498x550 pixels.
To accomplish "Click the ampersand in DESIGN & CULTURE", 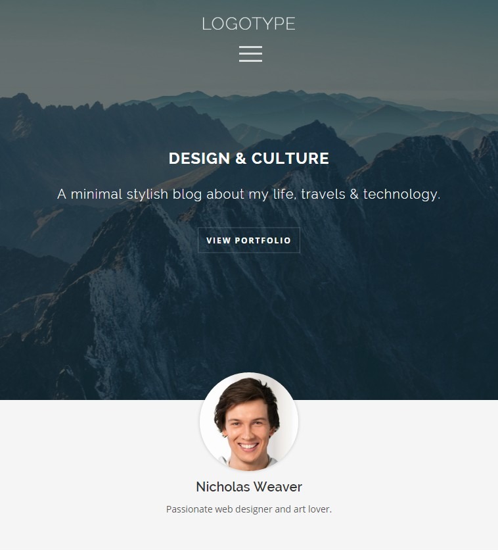I will [x=240, y=159].
